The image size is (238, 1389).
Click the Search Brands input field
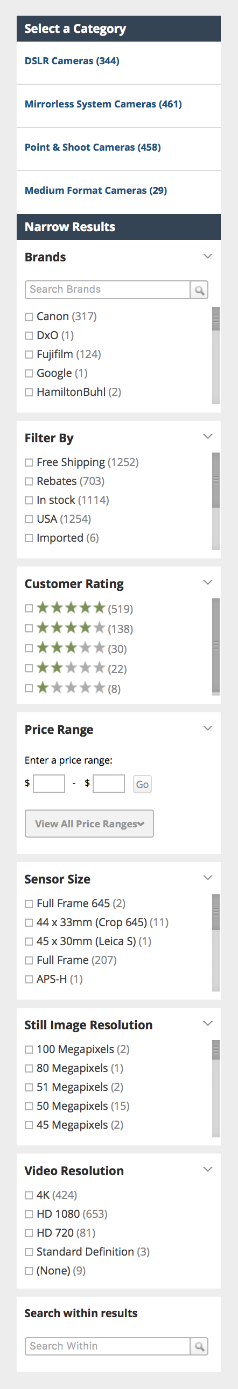click(108, 290)
